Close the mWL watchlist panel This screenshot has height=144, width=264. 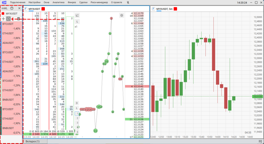pos(19,9)
